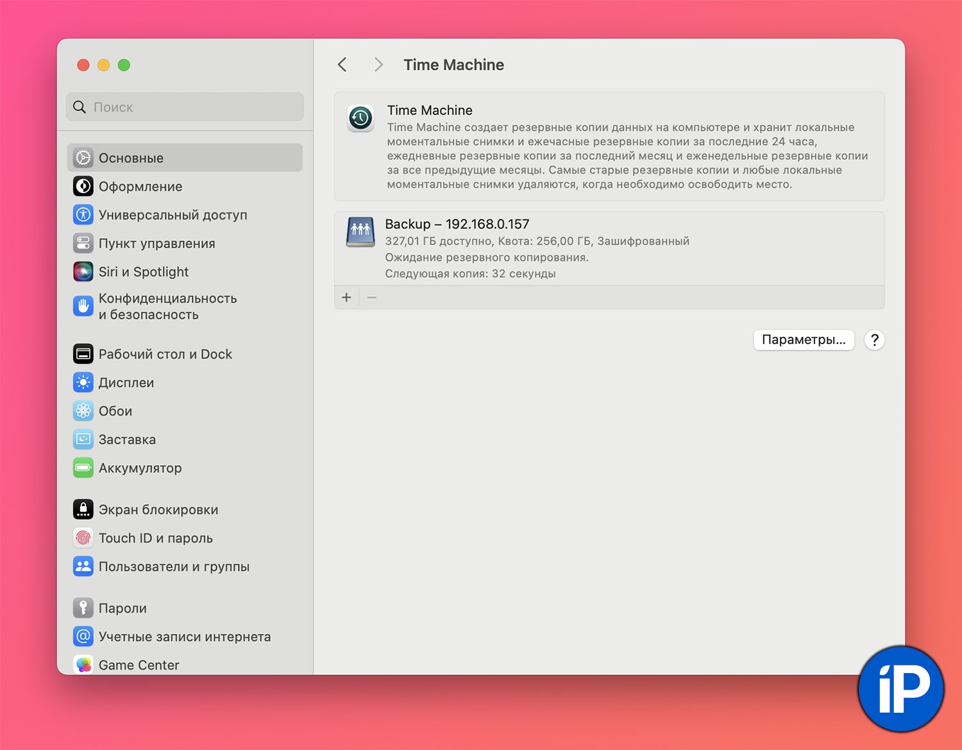
Task: Select Заставка in sidebar
Action: (185, 439)
